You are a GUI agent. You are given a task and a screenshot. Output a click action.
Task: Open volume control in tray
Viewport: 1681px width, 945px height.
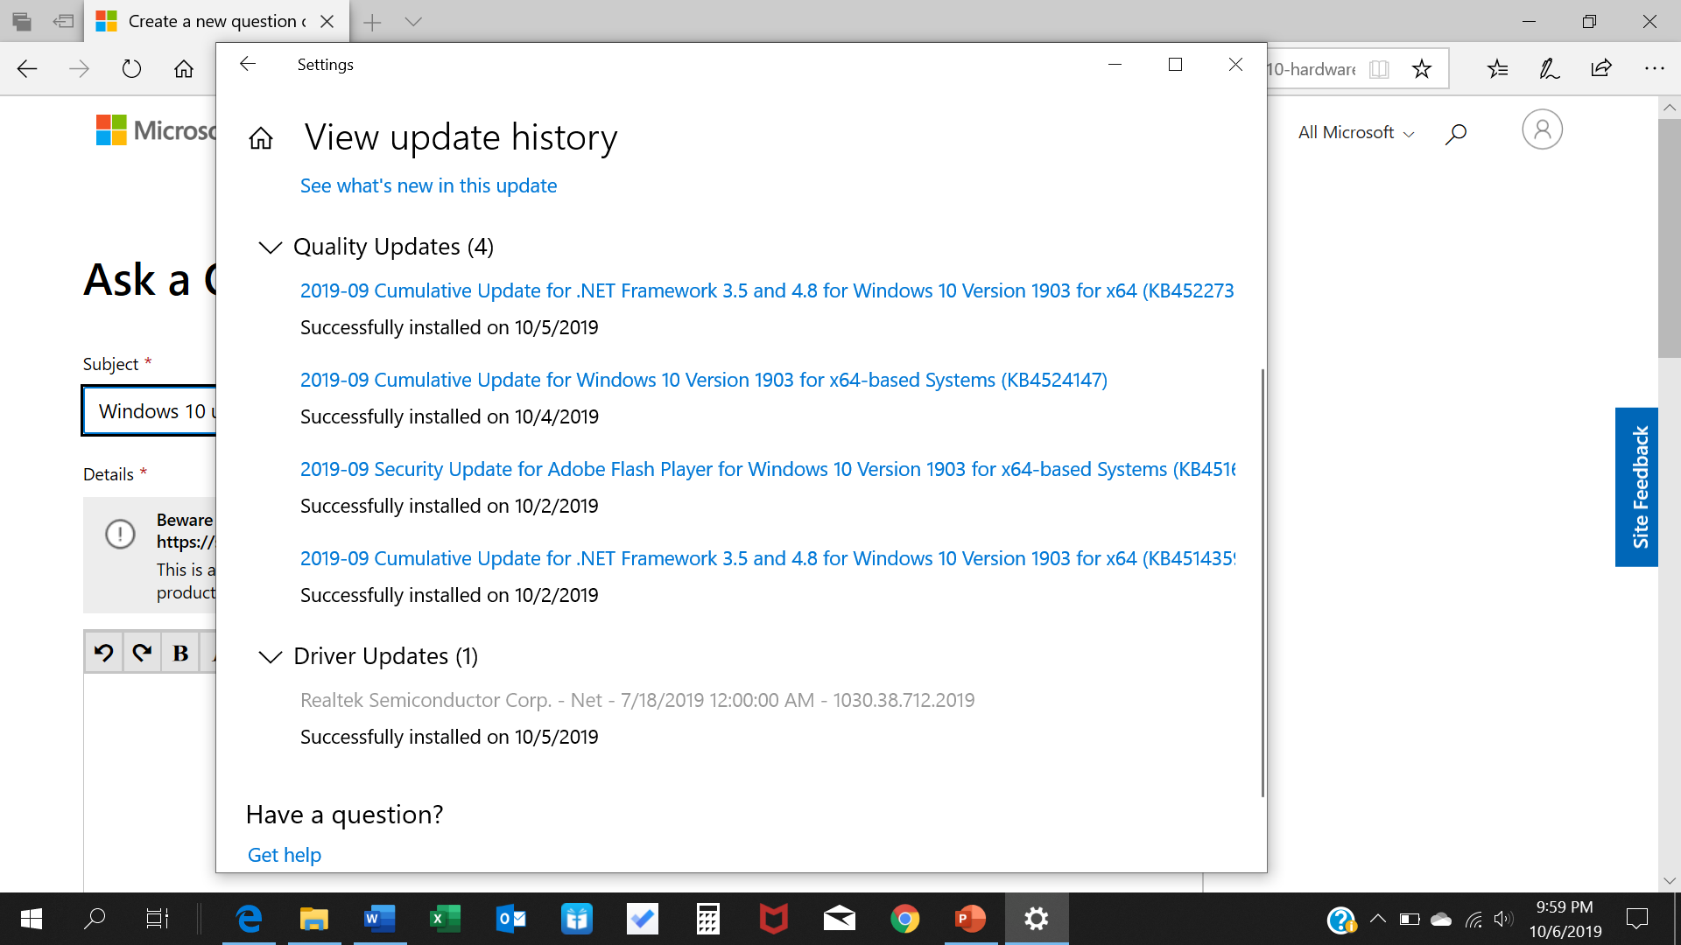click(x=1504, y=919)
